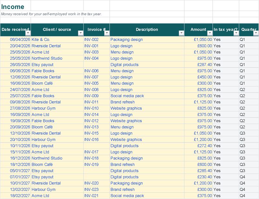Select the Amount header cell
Image resolution: width=259 pixels, height=199 pixels.
click(198, 30)
